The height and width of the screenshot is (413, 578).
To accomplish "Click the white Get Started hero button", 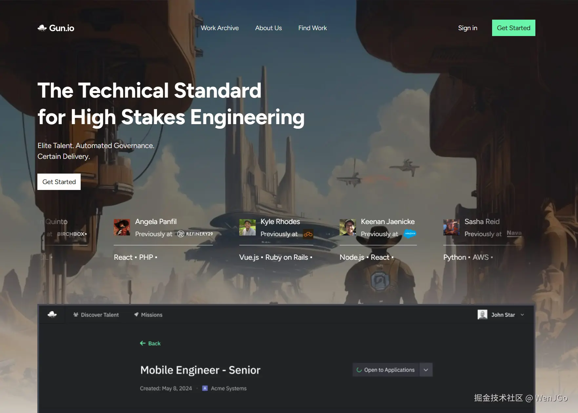I will click(59, 182).
